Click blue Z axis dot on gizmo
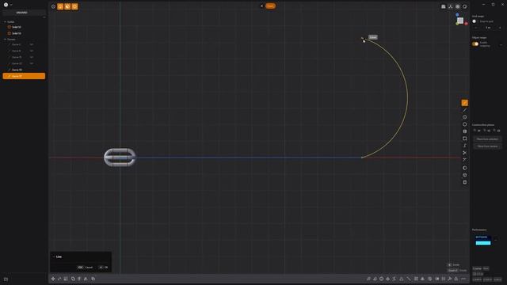This screenshot has width=507, height=285. (457, 14)
